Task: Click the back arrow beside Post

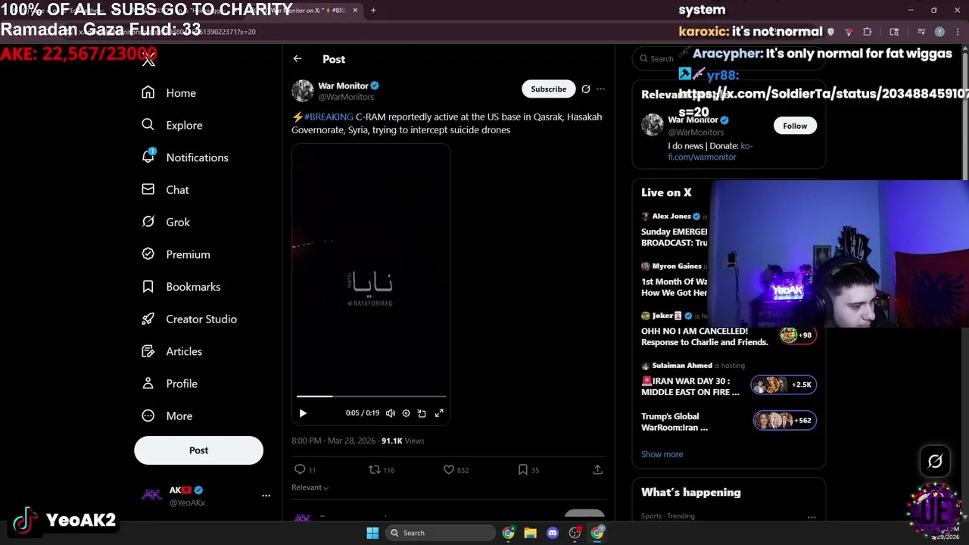Action: coord(298,59)
